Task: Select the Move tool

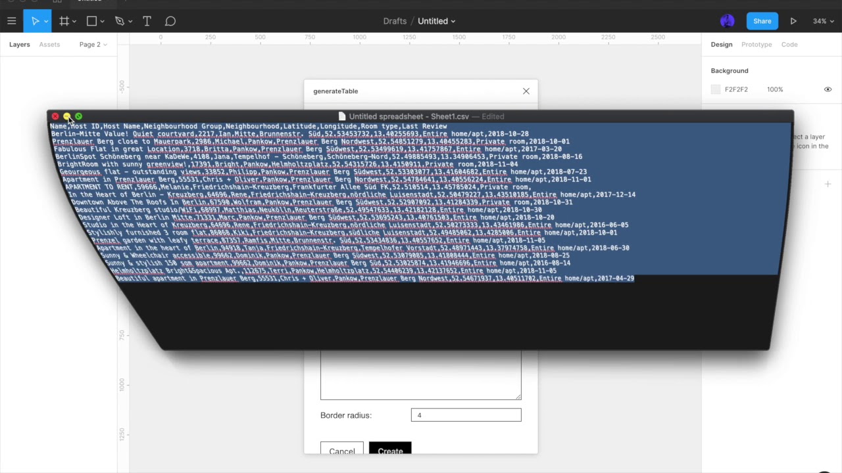Action: (36, 21)
